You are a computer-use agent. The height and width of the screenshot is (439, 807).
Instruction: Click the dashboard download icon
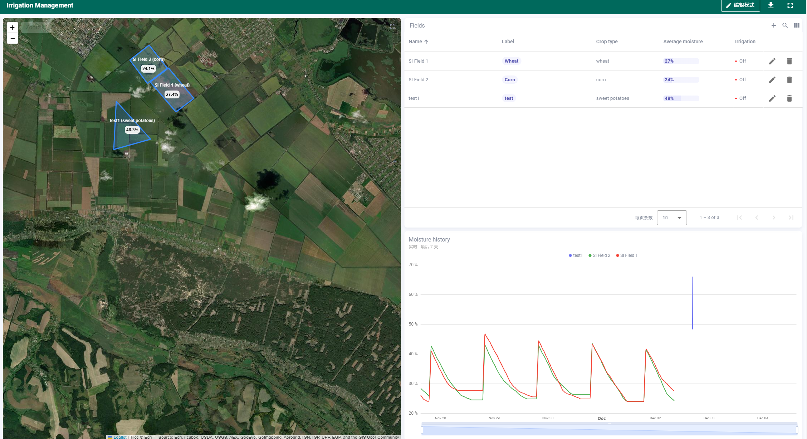771,5
